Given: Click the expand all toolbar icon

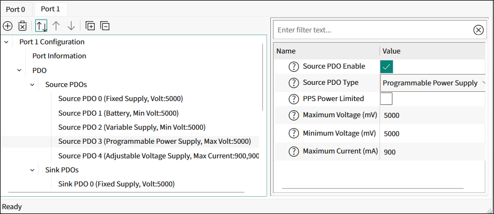Looking at the screenshot, I should click(90, 26).
